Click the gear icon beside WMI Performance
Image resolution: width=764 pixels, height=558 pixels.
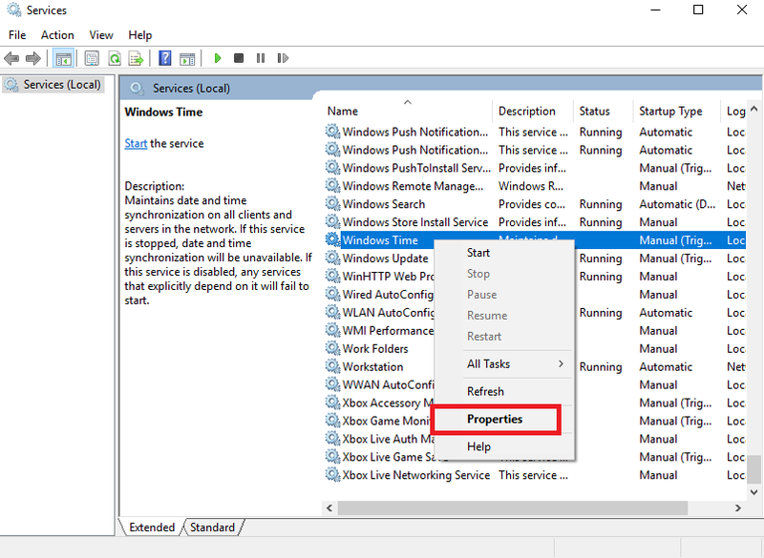point(332,330)
